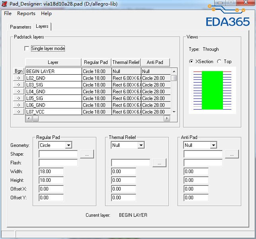The height and width of the screenshot is (239, 256).
Task: Select the Top view radio button
Action: pyautogui.click(x=219, y=62)
